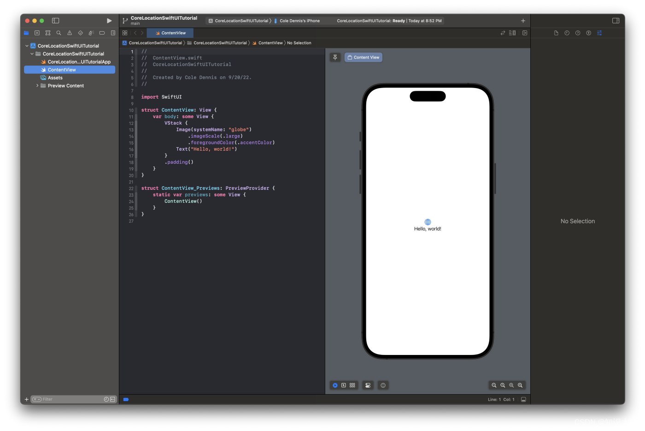Choose the CoreLocationSwiftUITutorial scheme
The height and width of the screenshot is (431, 645).
click(x=238, y=21)
